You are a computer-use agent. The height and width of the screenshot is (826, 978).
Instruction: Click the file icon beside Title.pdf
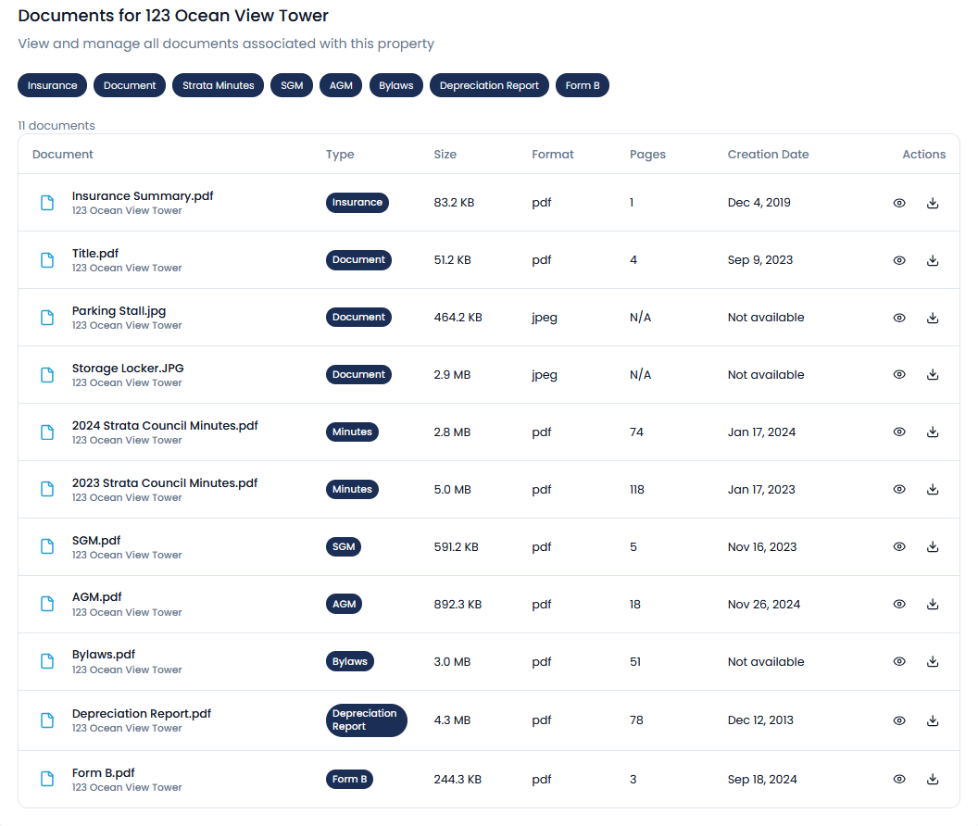click(47, 260)
